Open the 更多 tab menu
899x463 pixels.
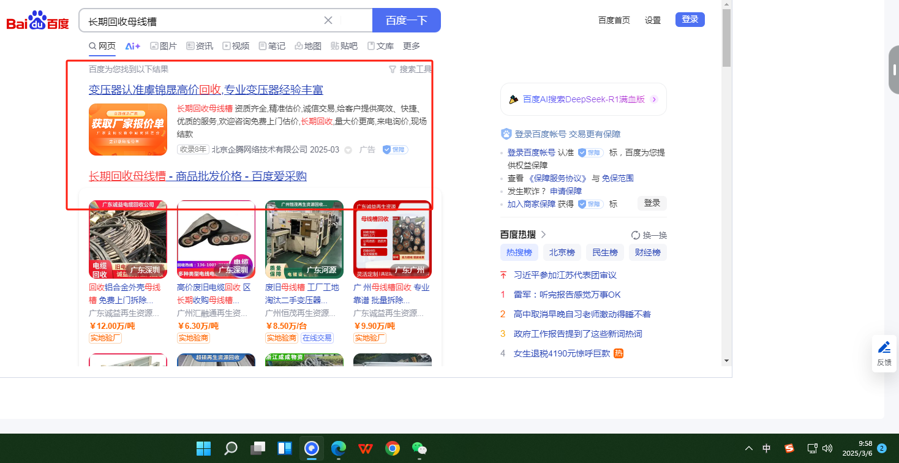click(x=412, y=46)
